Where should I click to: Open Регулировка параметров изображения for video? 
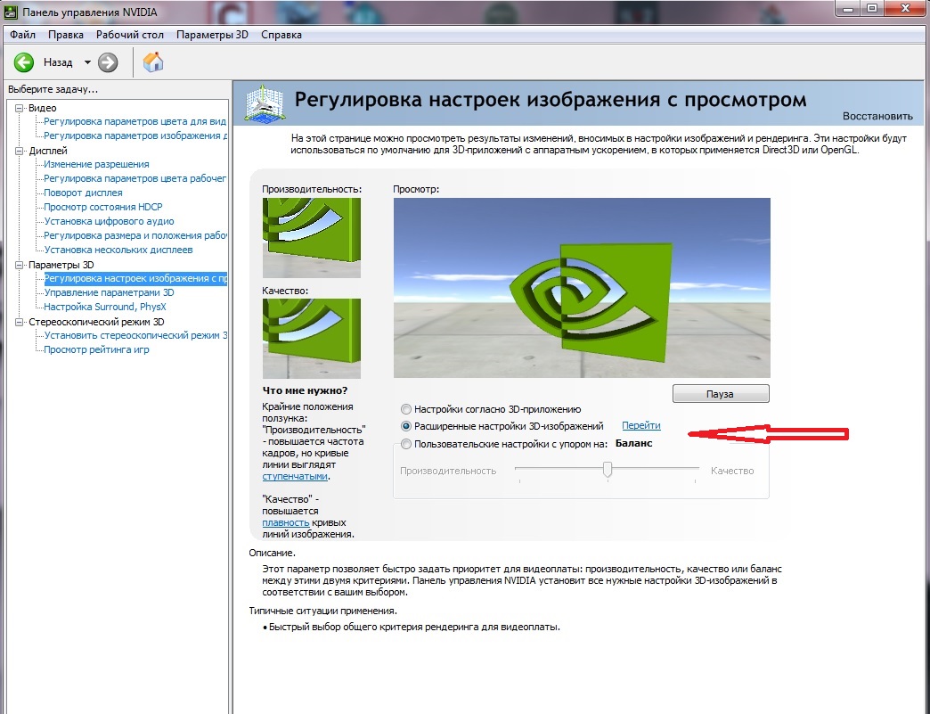coord(135,135)
